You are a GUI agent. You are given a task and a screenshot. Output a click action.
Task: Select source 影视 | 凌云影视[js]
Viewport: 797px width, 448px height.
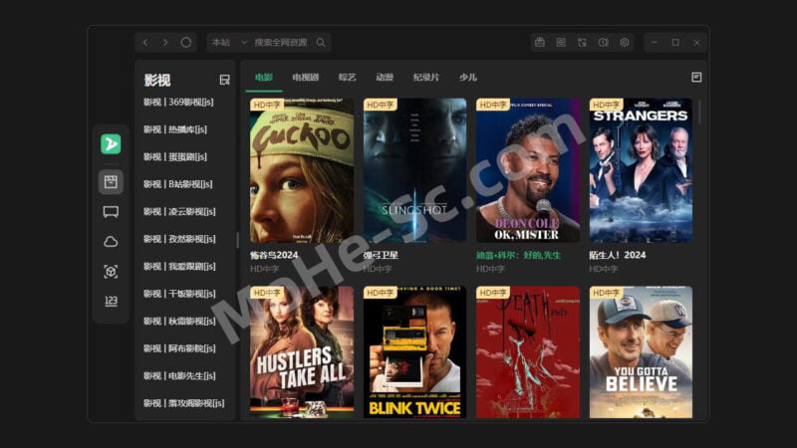[x=179, y=212]
